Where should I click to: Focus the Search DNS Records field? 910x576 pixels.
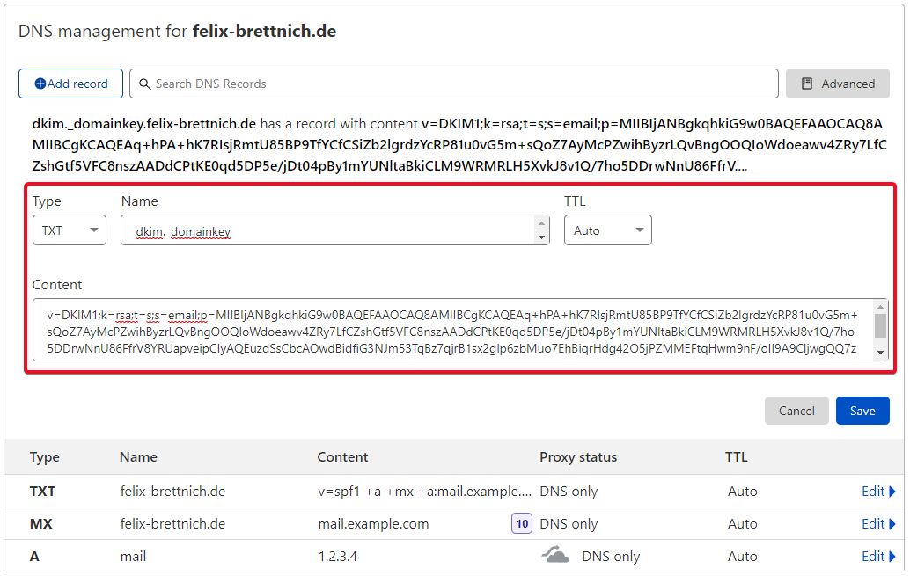pos(454,84)
